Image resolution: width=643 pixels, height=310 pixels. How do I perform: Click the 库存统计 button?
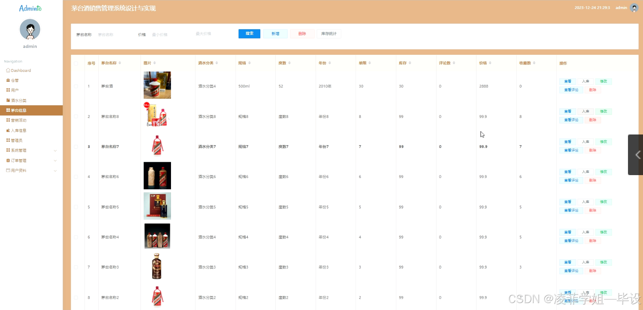coord(329,34)
